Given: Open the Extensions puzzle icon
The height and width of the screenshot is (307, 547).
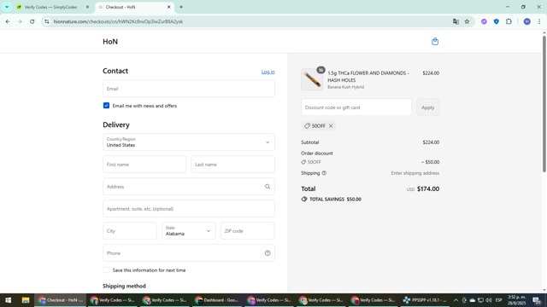Looking at the screenshot, I should pyautogui.click(x=509, y=21).
